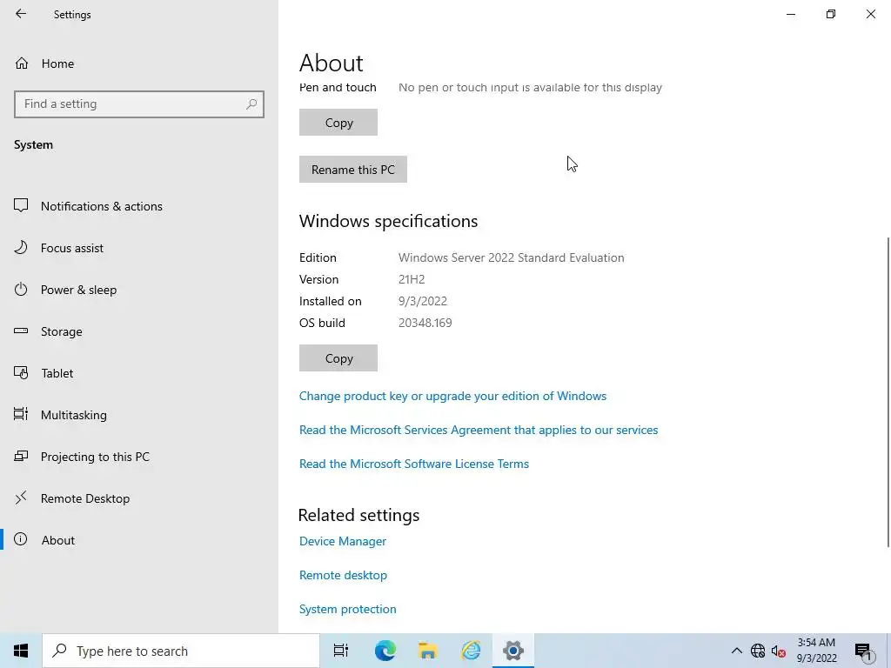Select the Version value 21H2

[x=412, y=279]
